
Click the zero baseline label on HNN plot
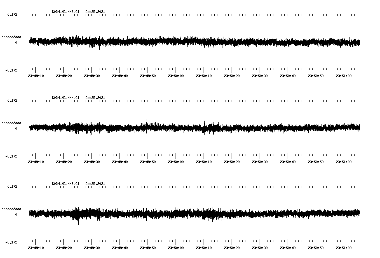[16, 128]
